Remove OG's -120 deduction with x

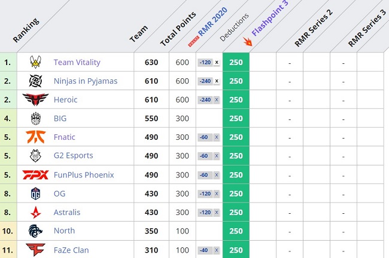[x=217, y=193]
